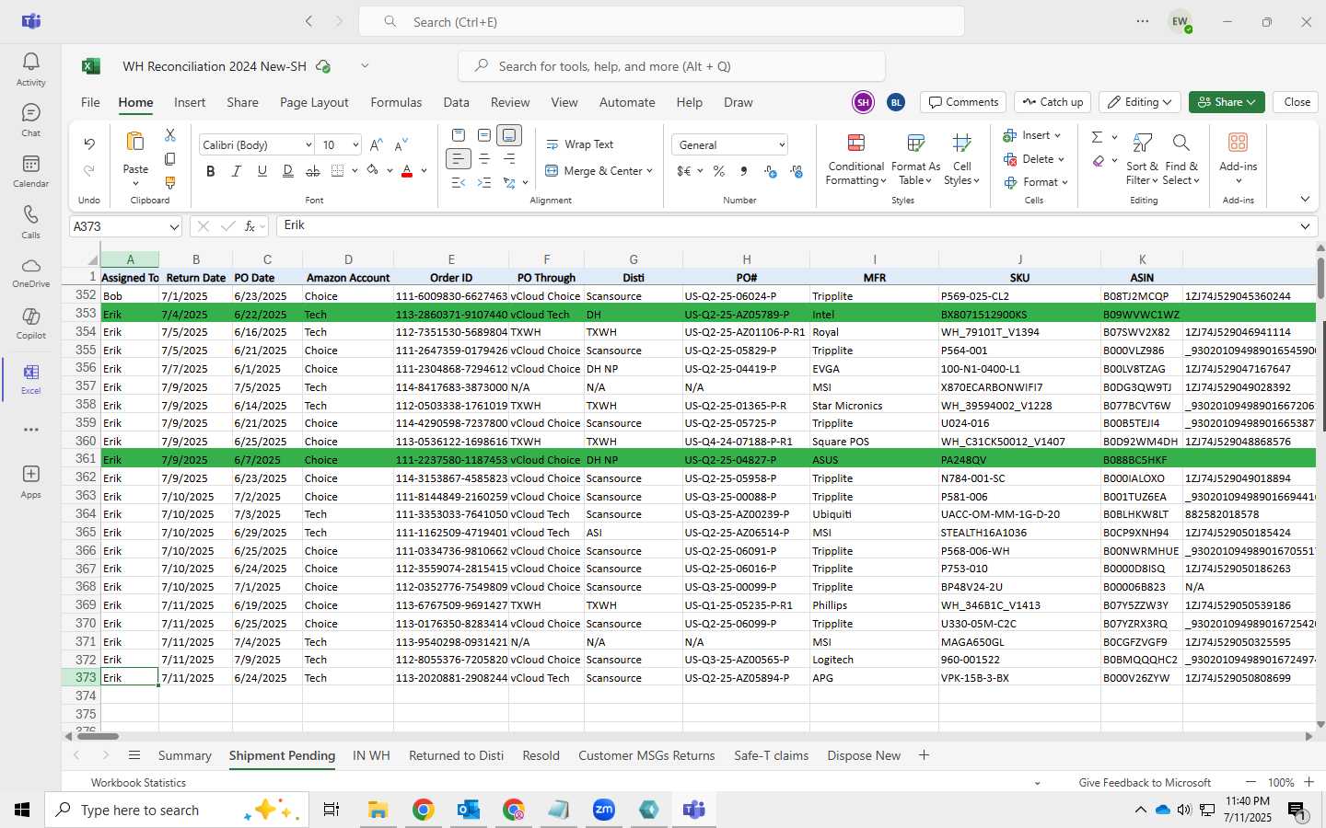Toggle Bold formatting

211,171
